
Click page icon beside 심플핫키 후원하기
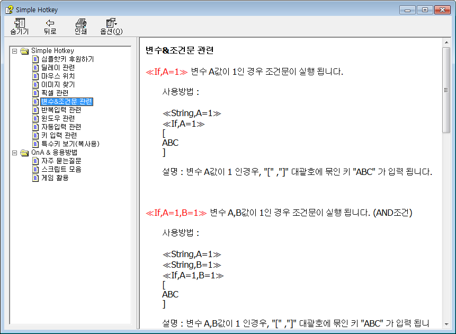(x=35, y=59)
